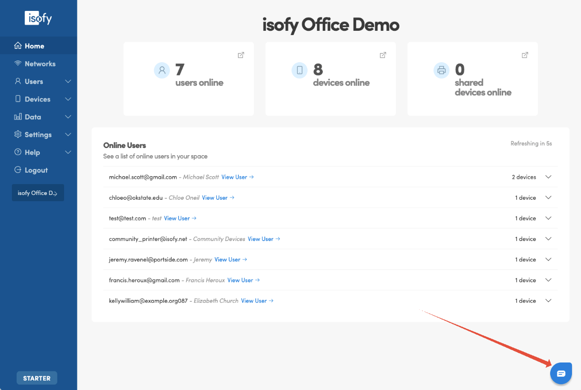The width and height of the screenshot is (581, 390).
Task: Open the Settings menu item
Action: click(x=38, y=135)
